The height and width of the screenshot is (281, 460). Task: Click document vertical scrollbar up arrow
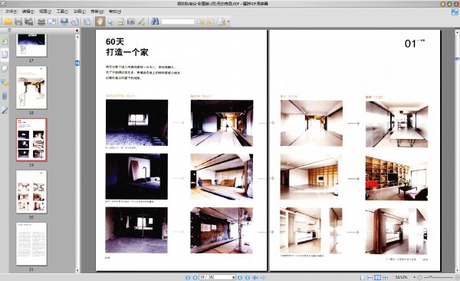[x=457, y=31]
